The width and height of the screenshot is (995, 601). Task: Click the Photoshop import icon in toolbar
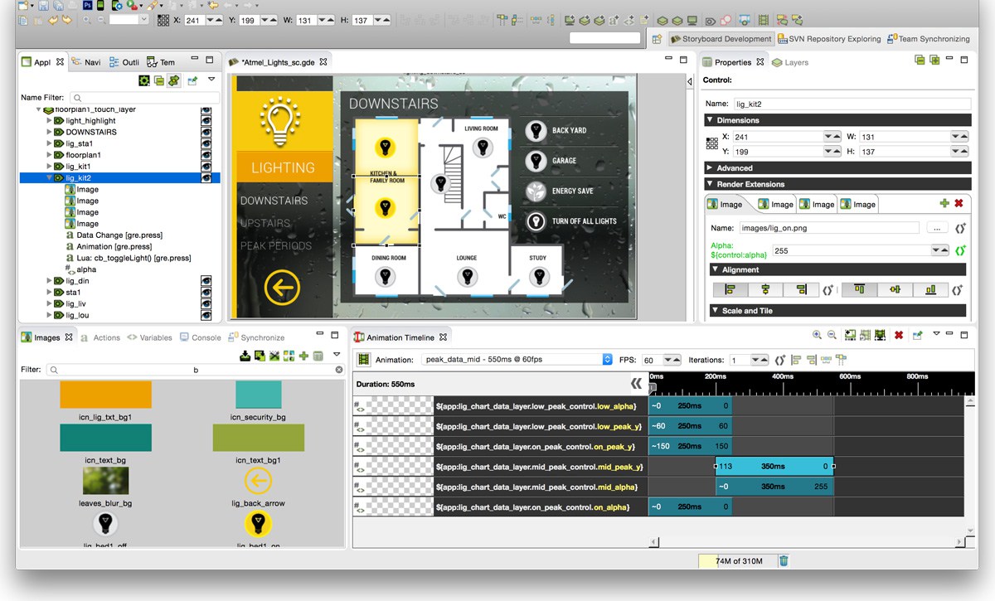coord(86,5)
